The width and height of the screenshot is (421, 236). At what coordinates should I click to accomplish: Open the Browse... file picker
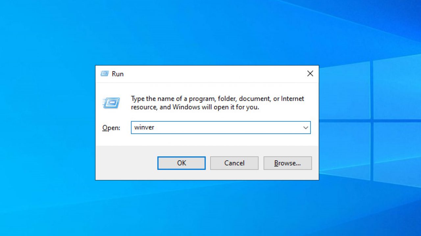click(x=287, y=163)
